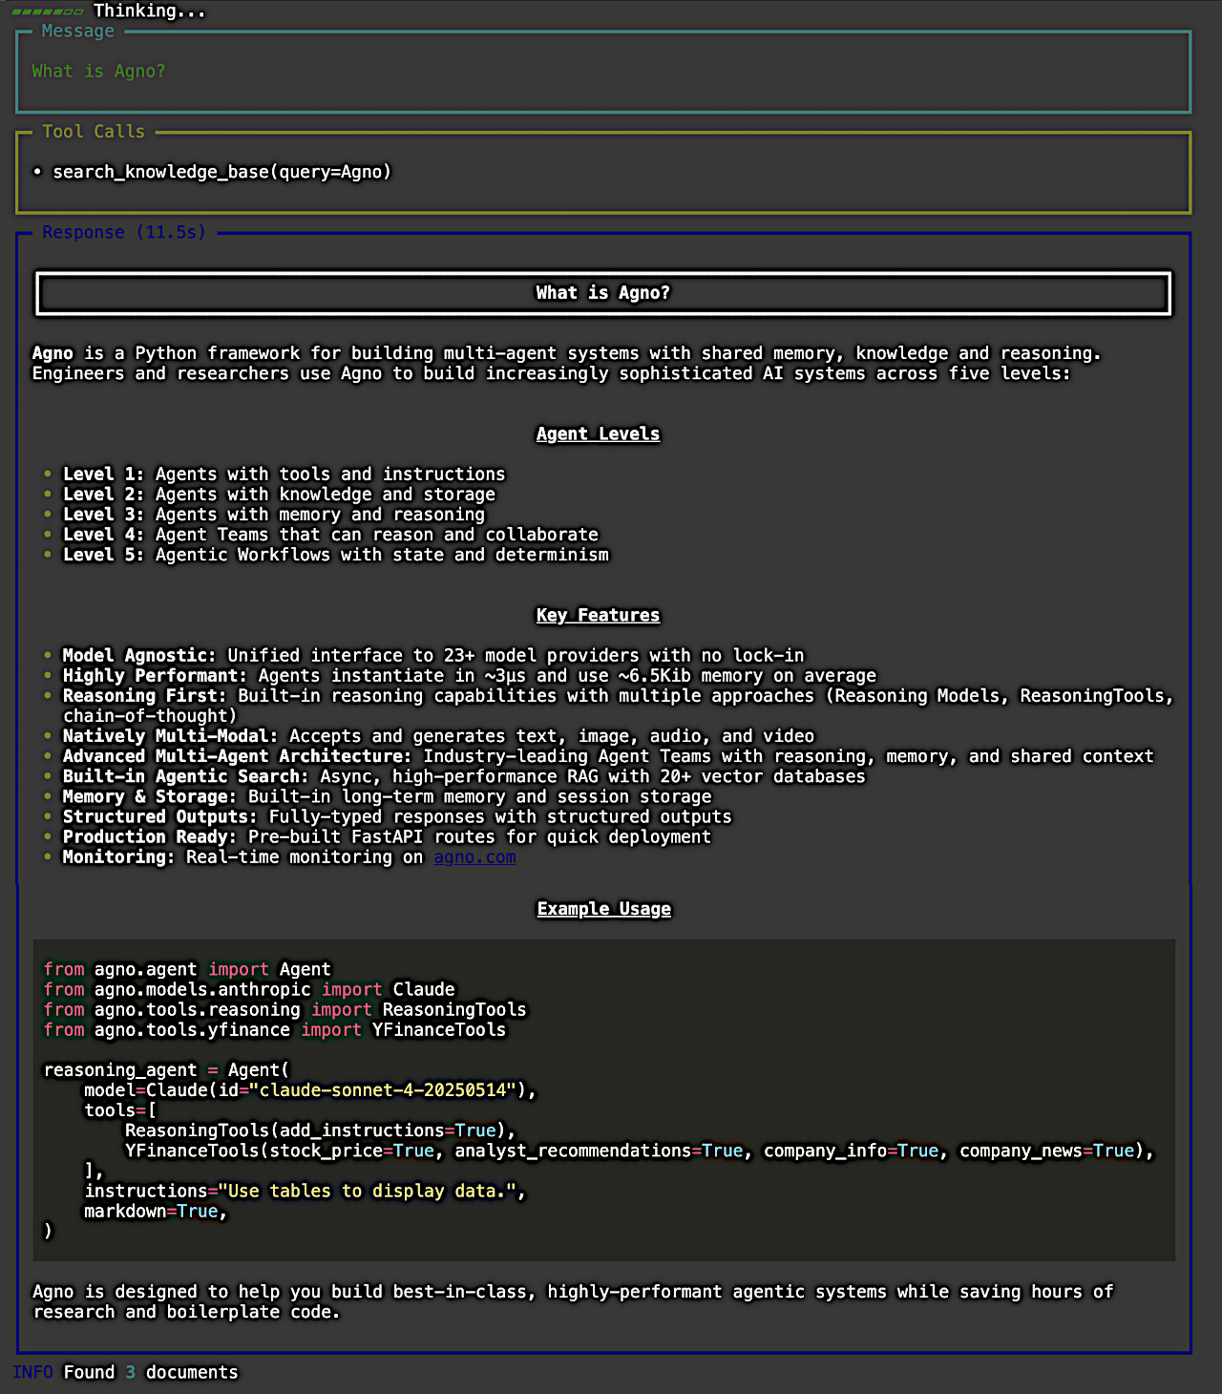Click the 'Agno is a Python framework' intro paragraph
The height and width of the screenshot is (1394, 1222).
[567, 364]
